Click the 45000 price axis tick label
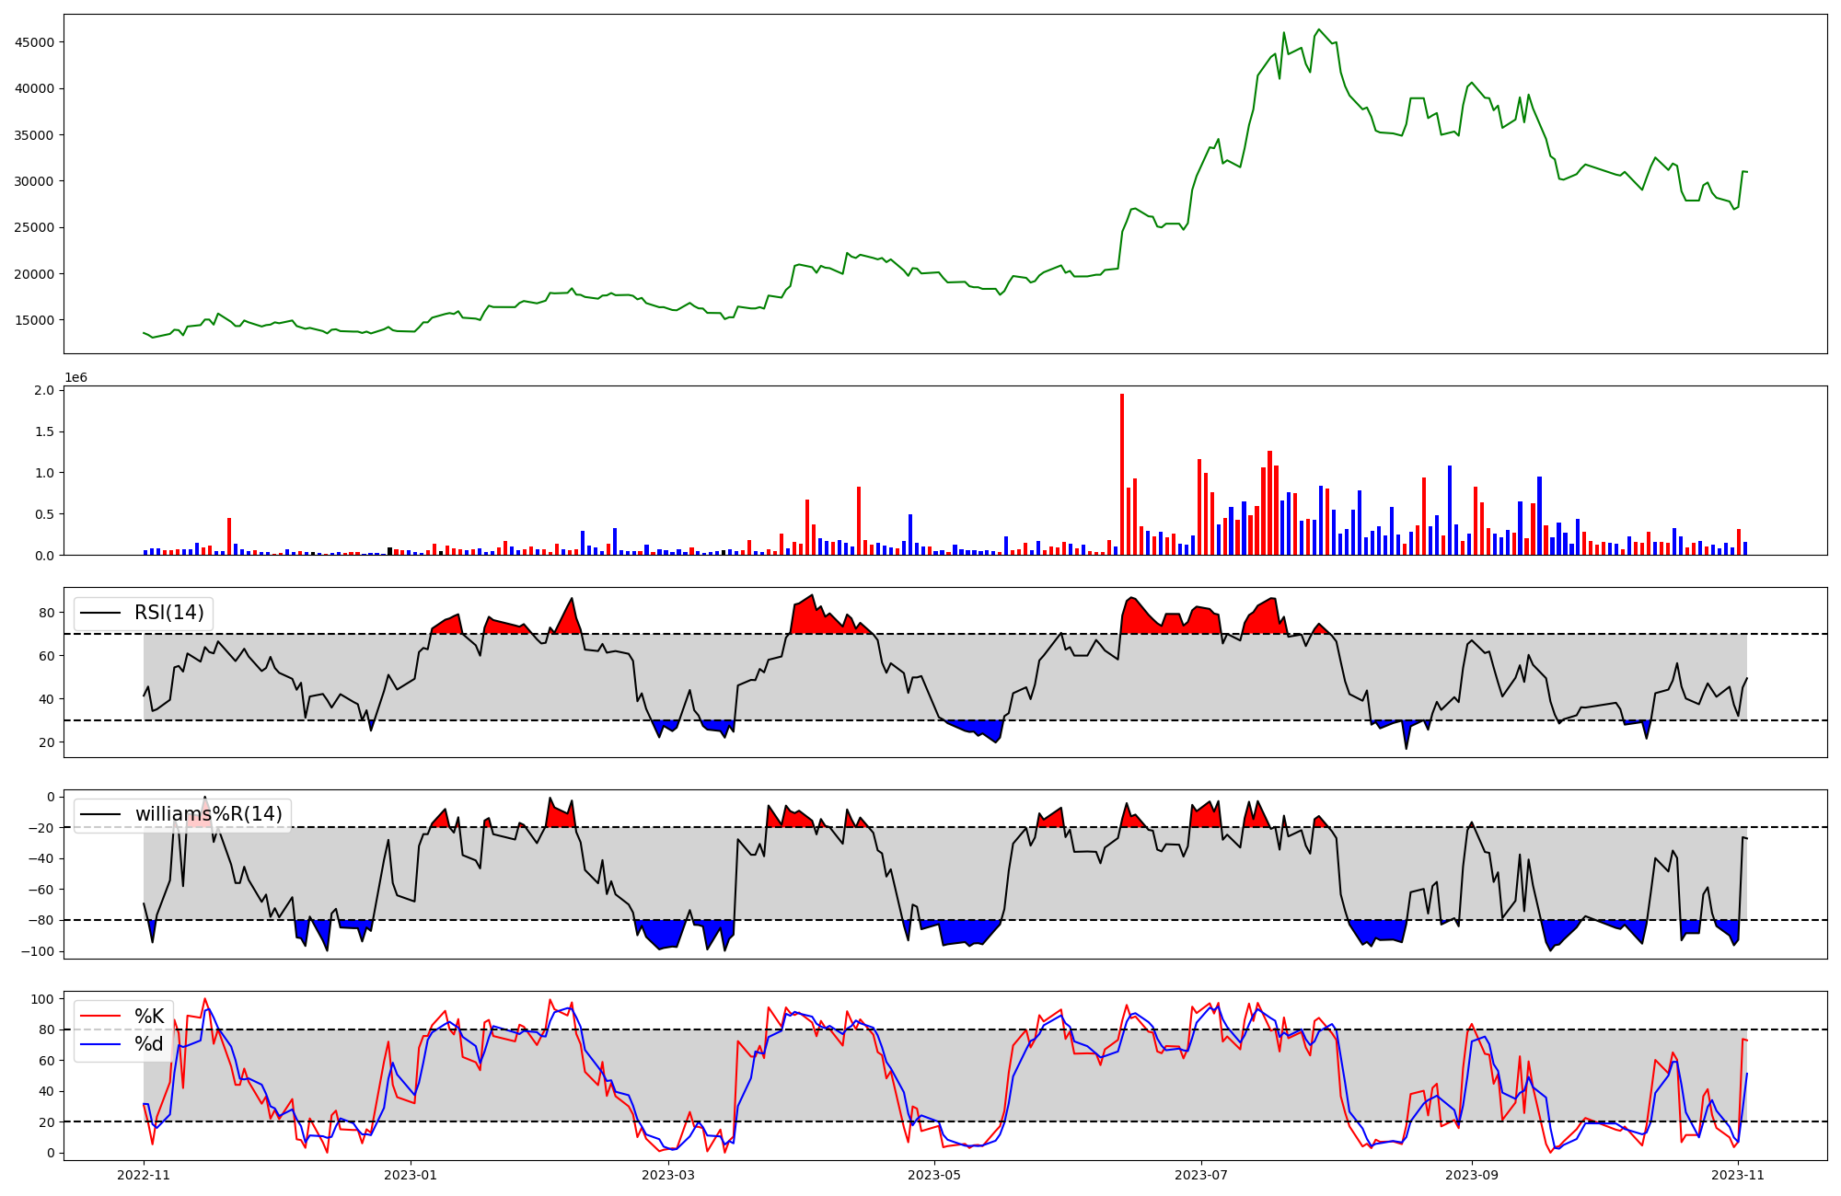Screen dimensions: 1841x1196 click(34, 42)
